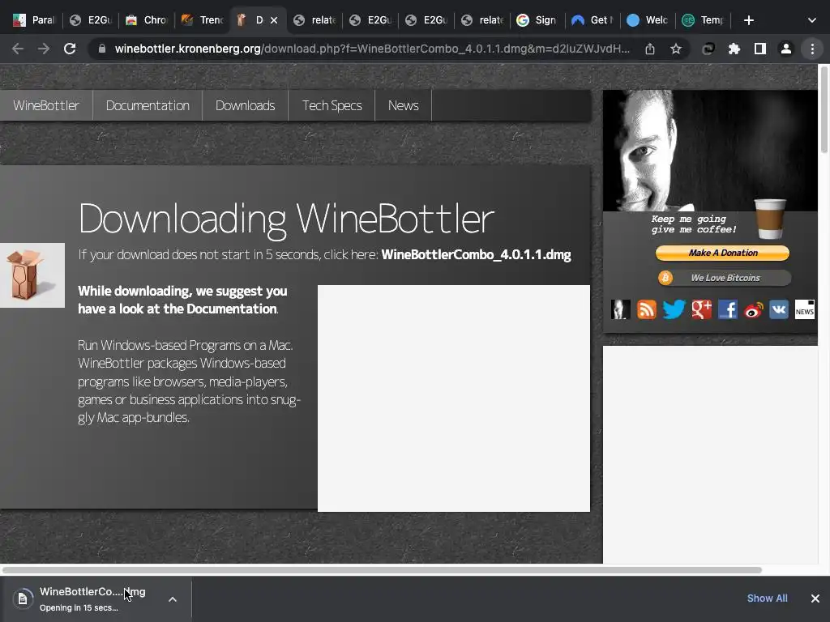Screen dimensions: 830x622
Task: Click the WineBottlerCombo_4.0.1.1.dmg download link
Action: 476,255
